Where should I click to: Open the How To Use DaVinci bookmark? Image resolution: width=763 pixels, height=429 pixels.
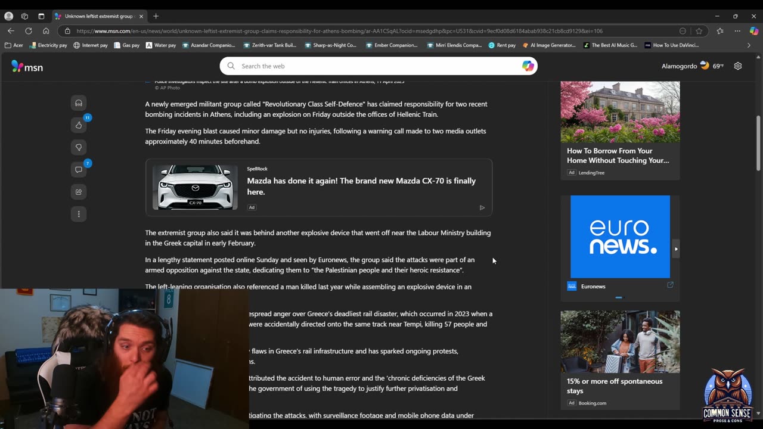(672, 45)
